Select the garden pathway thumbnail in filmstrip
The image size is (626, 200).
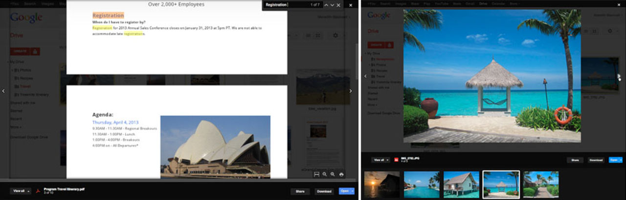pos(541,184)
